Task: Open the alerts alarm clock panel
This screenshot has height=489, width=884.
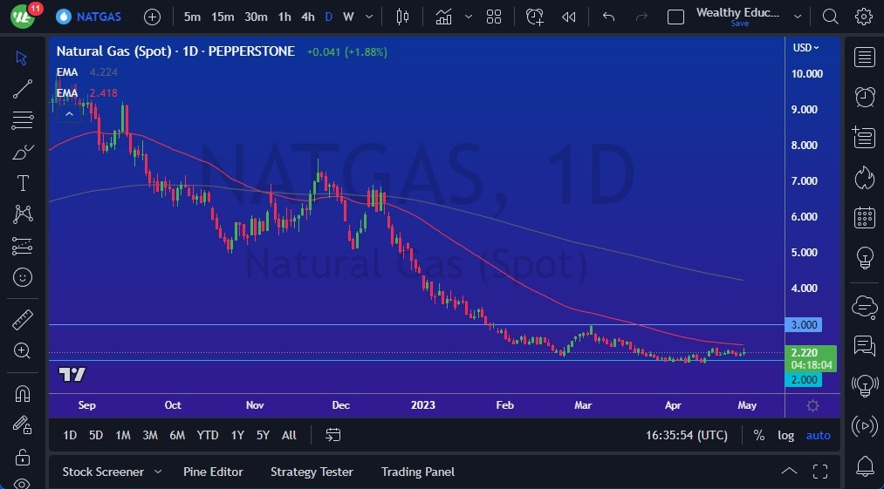Action: point(864,97)
